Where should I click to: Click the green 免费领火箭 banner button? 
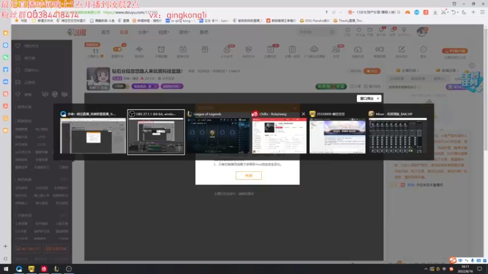click(331, 86)
